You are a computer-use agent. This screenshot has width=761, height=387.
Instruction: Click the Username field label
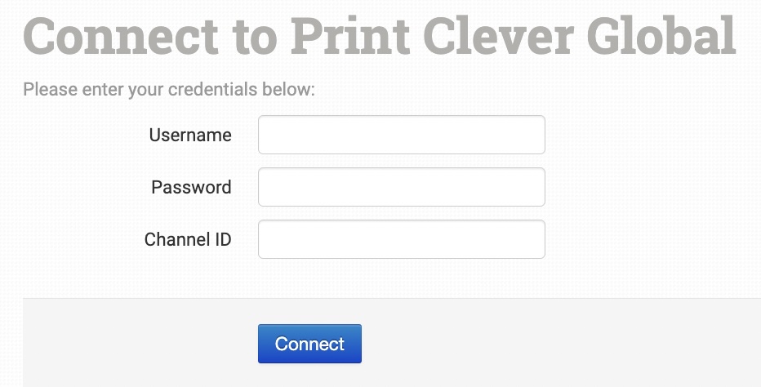190,135
